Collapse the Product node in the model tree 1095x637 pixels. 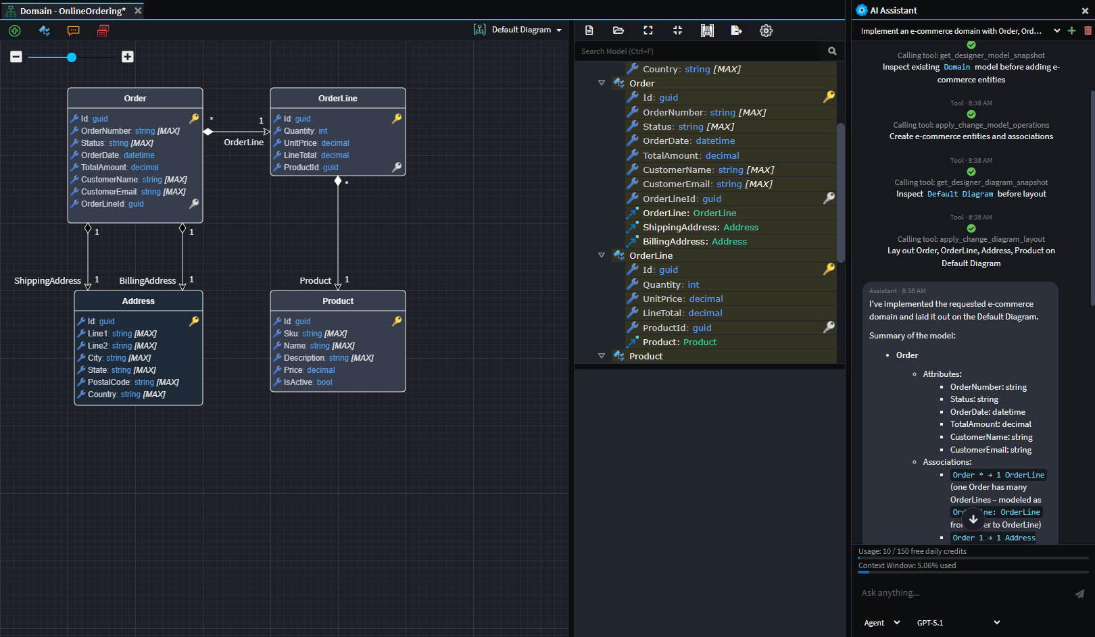(x=602, y=356)
